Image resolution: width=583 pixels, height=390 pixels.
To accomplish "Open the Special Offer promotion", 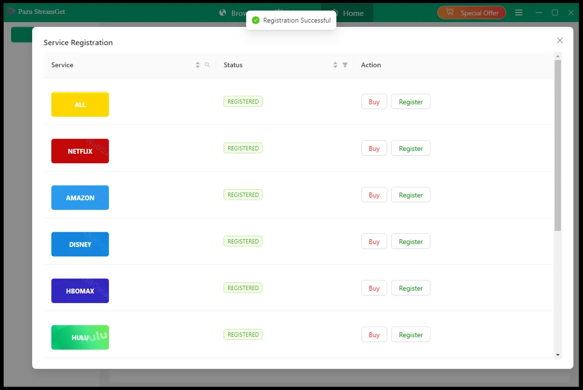I will click(x=472, y=12).
